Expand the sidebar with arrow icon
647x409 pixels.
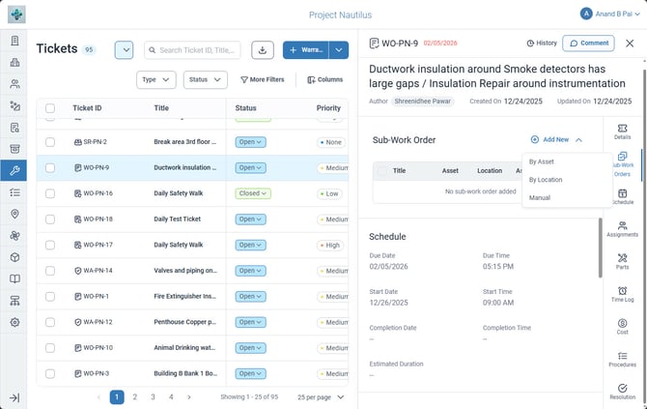coord(14,397)
